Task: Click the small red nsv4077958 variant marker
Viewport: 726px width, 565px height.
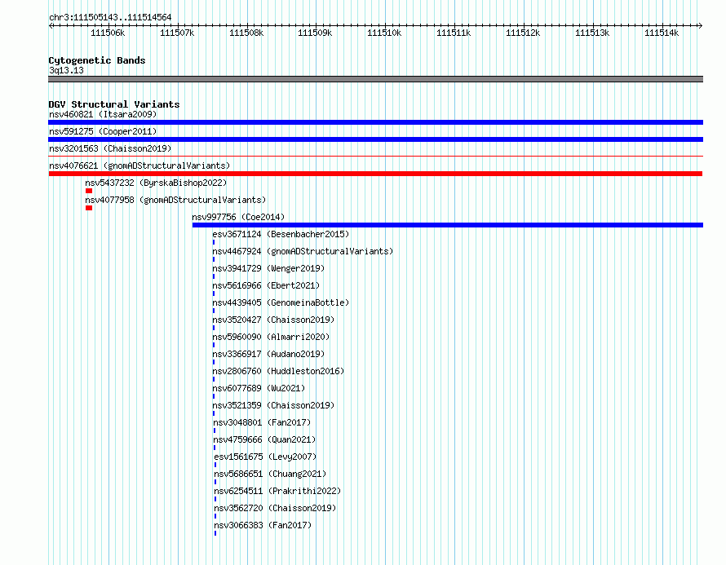Action: (x=89, y=208)
